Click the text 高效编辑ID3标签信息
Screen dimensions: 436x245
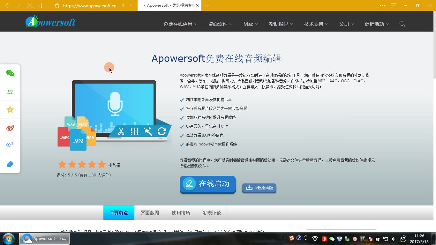point(205,135)
